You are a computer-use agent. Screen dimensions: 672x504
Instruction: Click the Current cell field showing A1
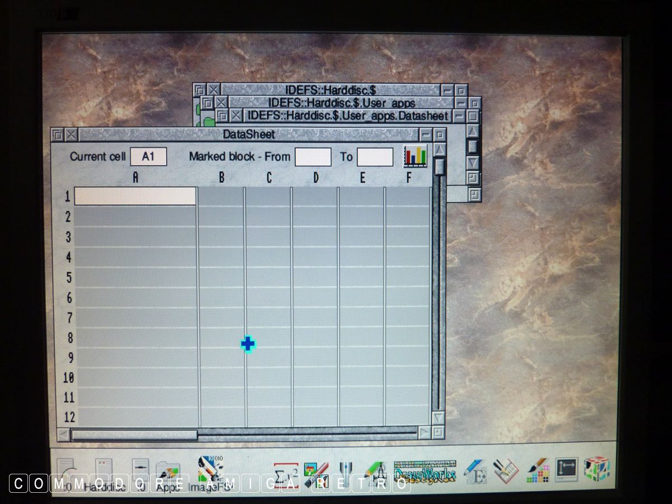coord(148,157)
